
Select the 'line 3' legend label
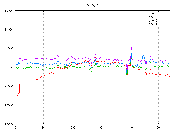coord(152,20)
